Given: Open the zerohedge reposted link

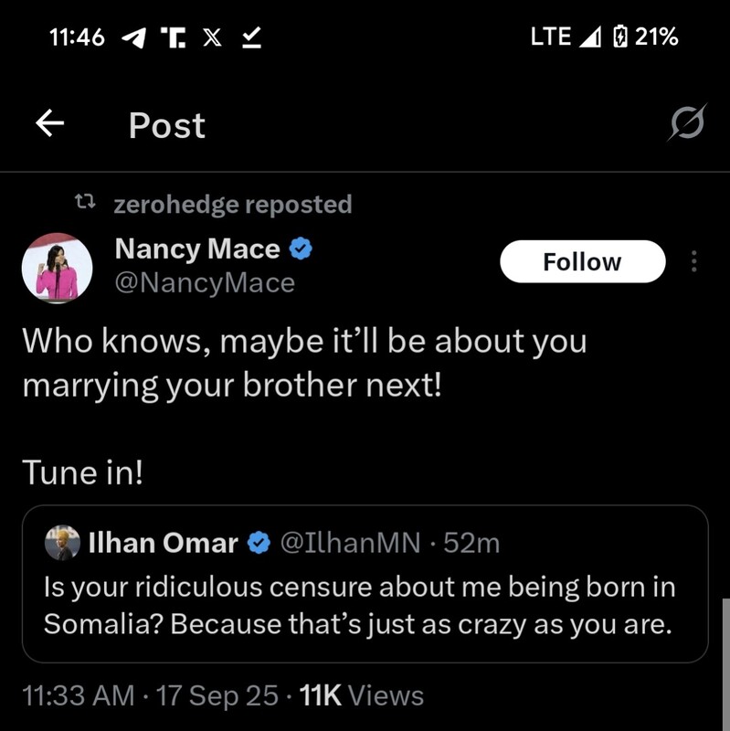Looking at the screenshot, I should (232, 205).
